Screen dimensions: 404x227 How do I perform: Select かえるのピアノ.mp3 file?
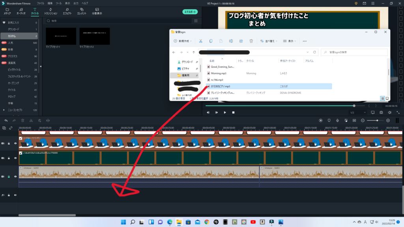269,86
